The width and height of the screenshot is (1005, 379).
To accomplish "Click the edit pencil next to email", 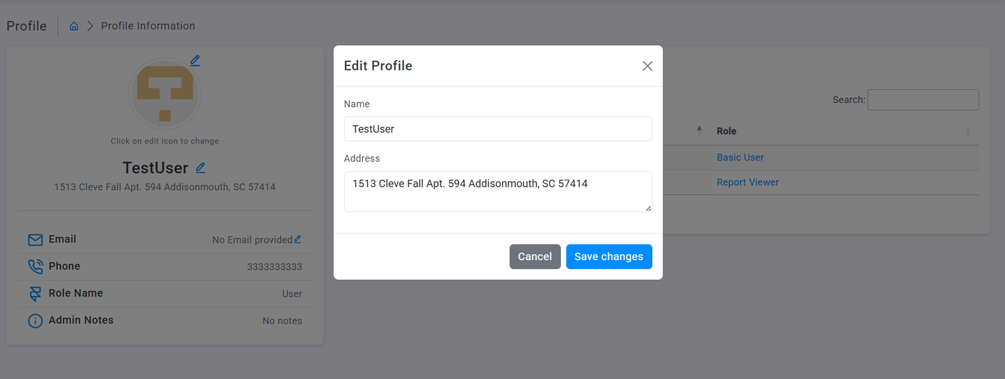I will coord(298,239).
